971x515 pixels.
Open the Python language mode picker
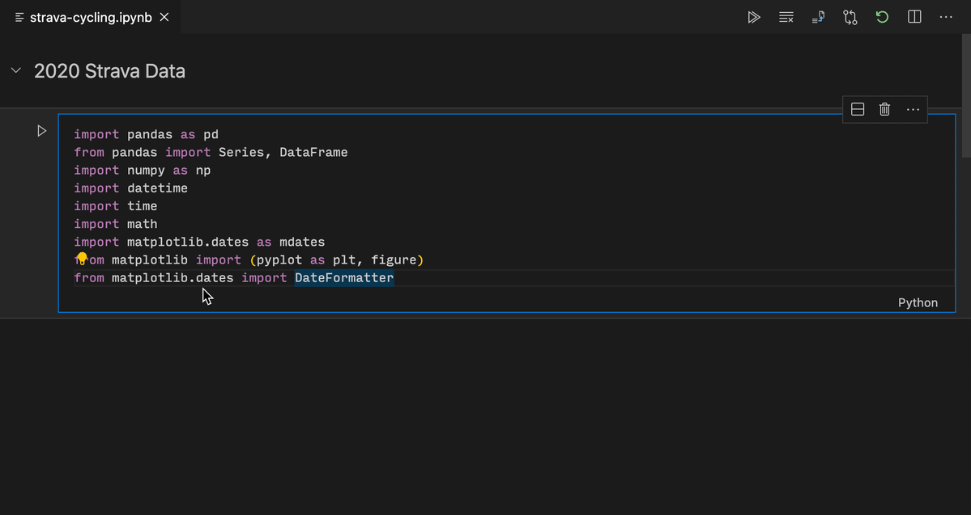point(918,302)
